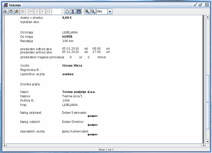Screen dimensions: 212x153
Task: Zoom in with the magnifier plus icon
Action: click(87, 11)
